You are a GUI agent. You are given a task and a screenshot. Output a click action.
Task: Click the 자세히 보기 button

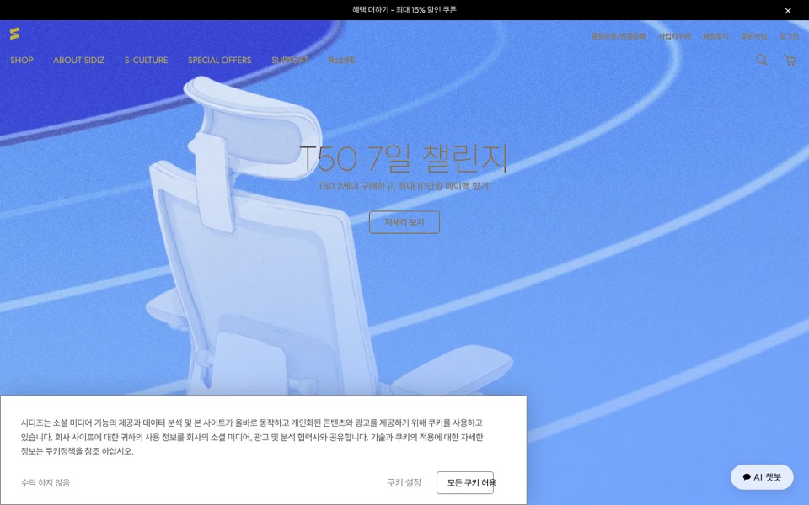(x=404, y=222)
